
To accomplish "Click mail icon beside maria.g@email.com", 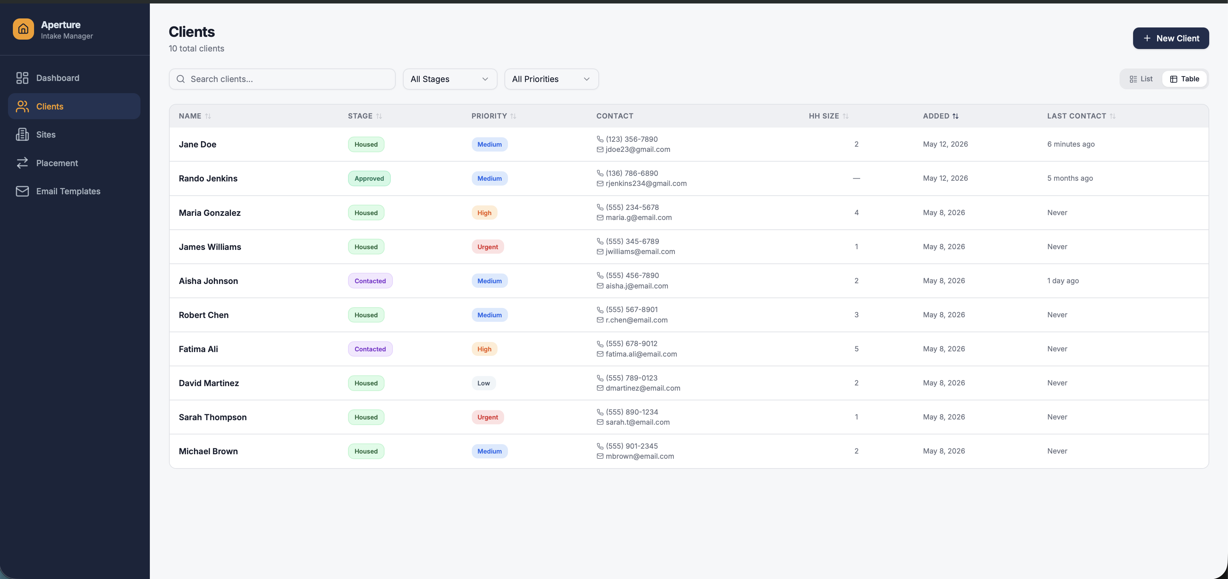I will (x=600, y=218).
